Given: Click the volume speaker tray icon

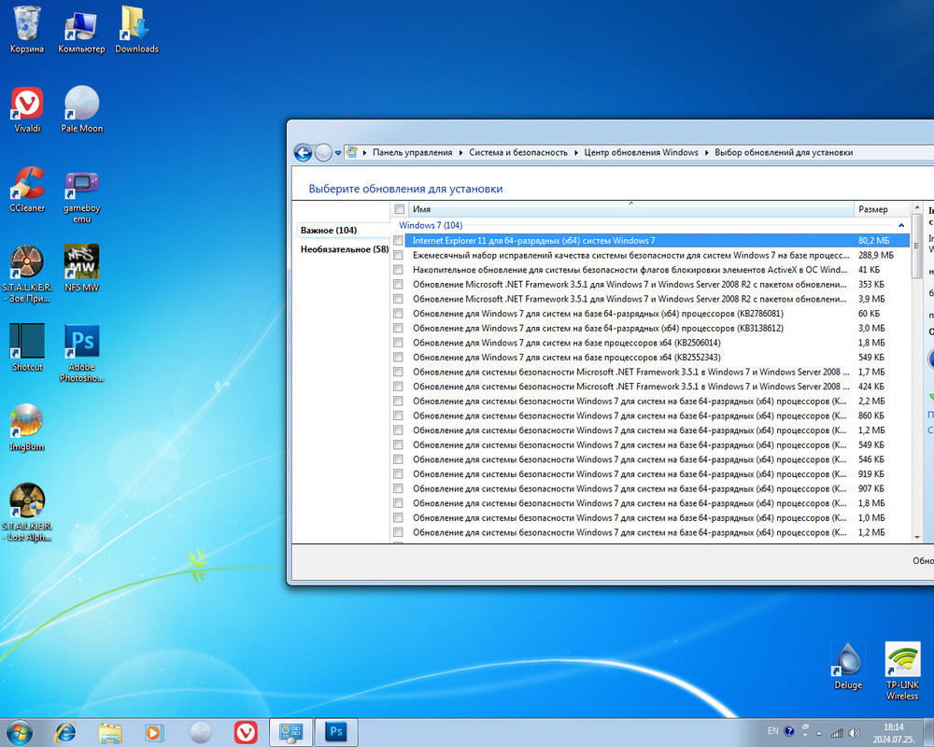Looking at the screenshot, I should tap(855, 733).
